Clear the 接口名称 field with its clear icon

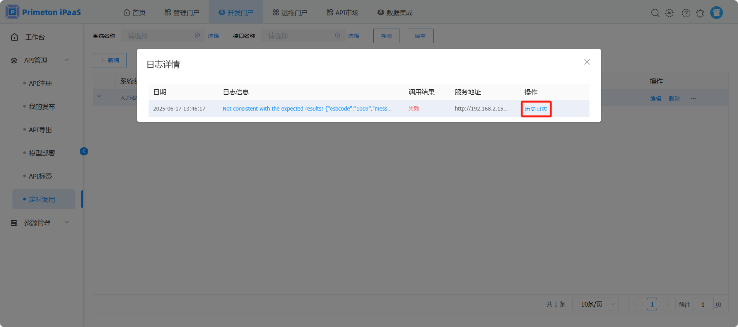(338, 36)
